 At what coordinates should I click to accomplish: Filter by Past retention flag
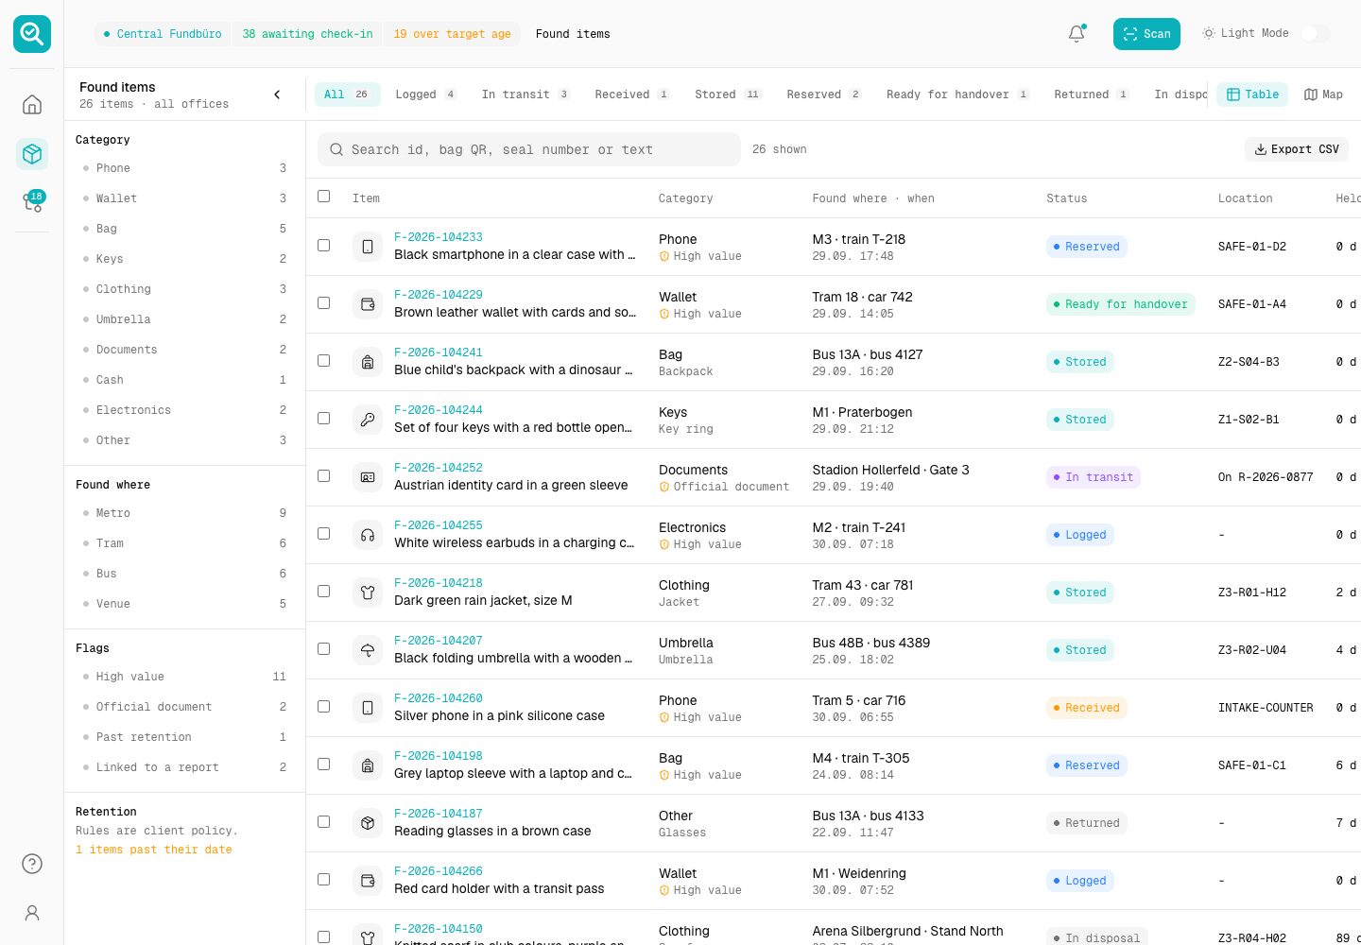[x=184, y=737]
